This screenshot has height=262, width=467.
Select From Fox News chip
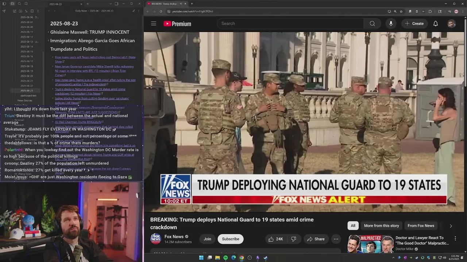click(x=421, y=226)
